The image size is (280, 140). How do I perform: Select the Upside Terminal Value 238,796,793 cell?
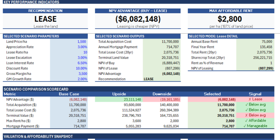point(119,116)
